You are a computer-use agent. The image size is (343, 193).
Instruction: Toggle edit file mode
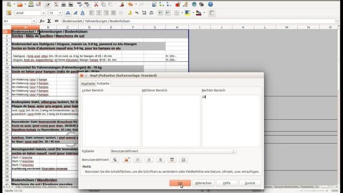tap(47, 4)
